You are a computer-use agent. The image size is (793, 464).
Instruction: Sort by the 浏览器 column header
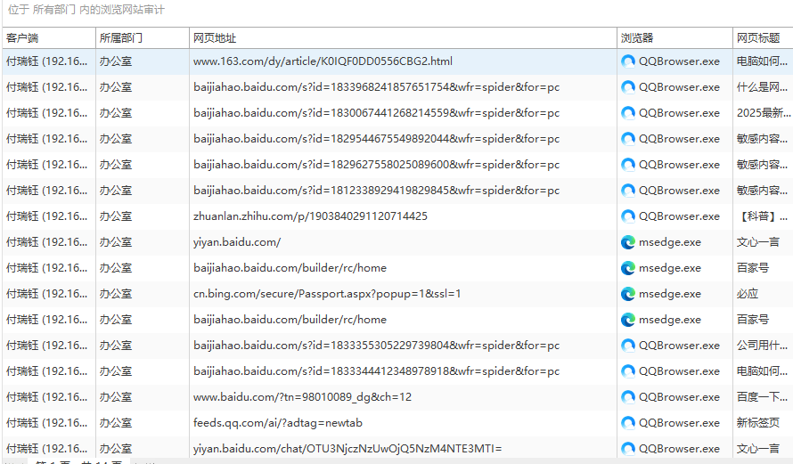pos(674,38)
